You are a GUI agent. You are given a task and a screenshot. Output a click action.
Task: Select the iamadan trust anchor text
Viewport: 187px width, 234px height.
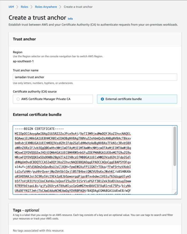click(x=30, y=77)
